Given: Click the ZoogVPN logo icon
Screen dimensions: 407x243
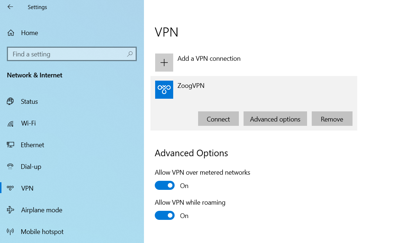Looking at the screenshot, I should (x=164, y=89).
